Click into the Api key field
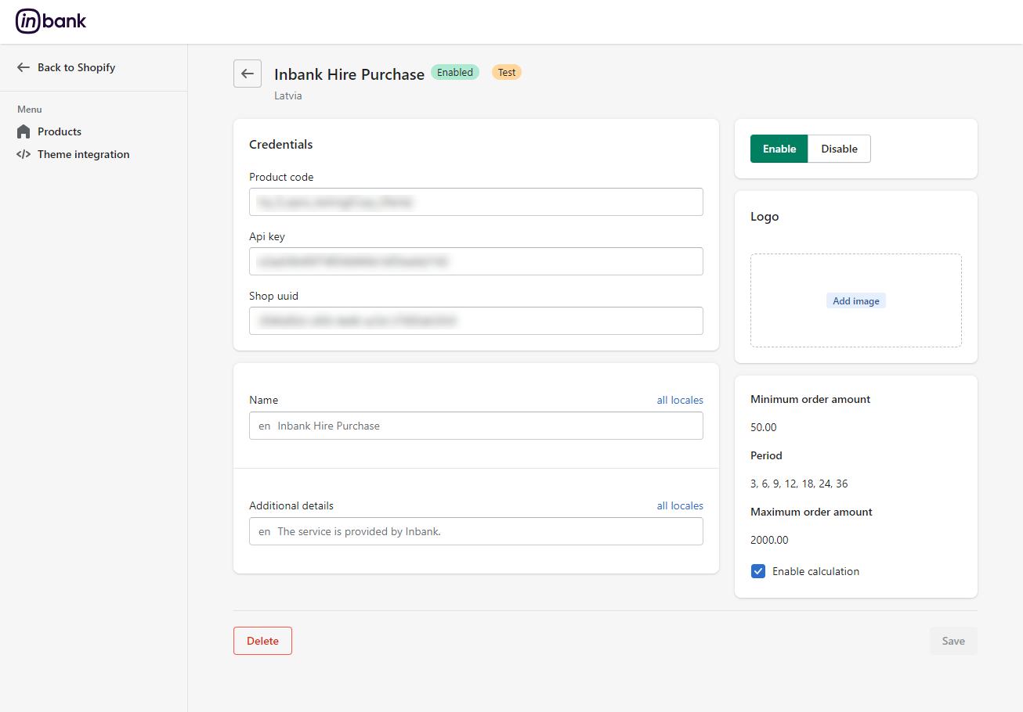1023x712 pixels. coord(475,261)
